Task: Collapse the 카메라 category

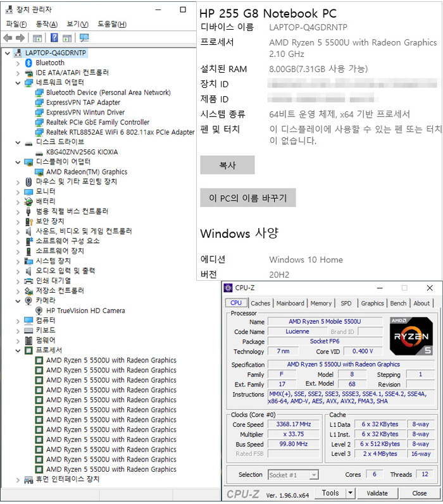Action: 18,301
